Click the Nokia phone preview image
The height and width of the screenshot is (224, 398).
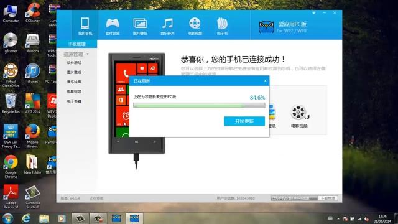(x=137, y=103)
